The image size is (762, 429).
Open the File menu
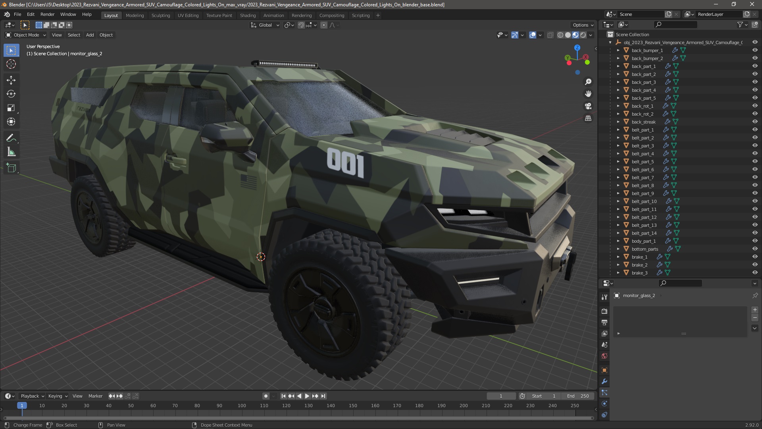[x=17, y=14]
